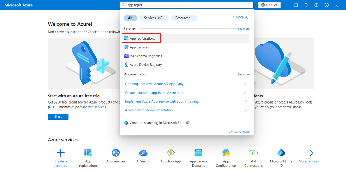Click the cloud and pen illustration
Screen dimensions: 346x171
pos(284,63)
